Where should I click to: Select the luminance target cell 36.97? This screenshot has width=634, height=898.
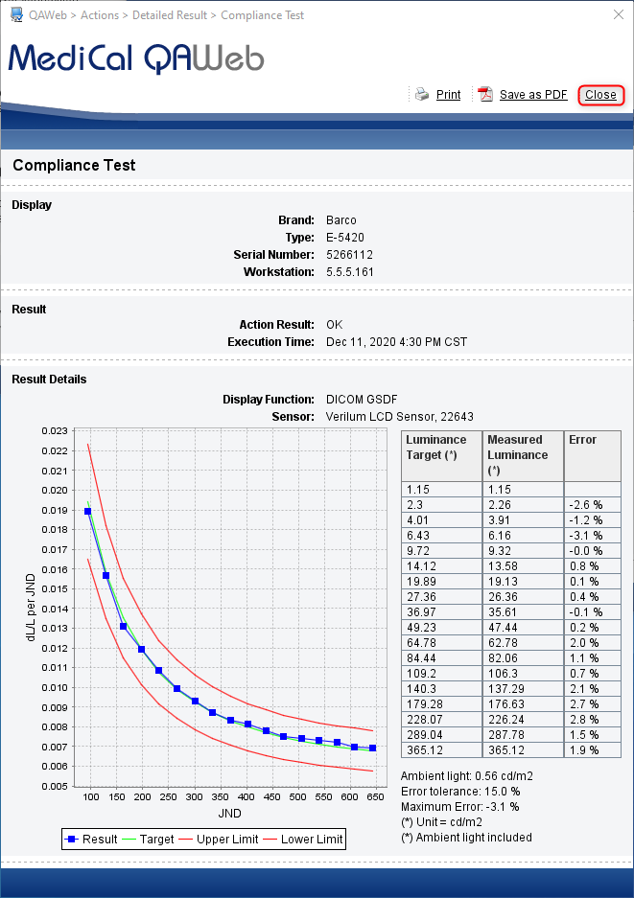pyautogui.click(x=442, y=612)
